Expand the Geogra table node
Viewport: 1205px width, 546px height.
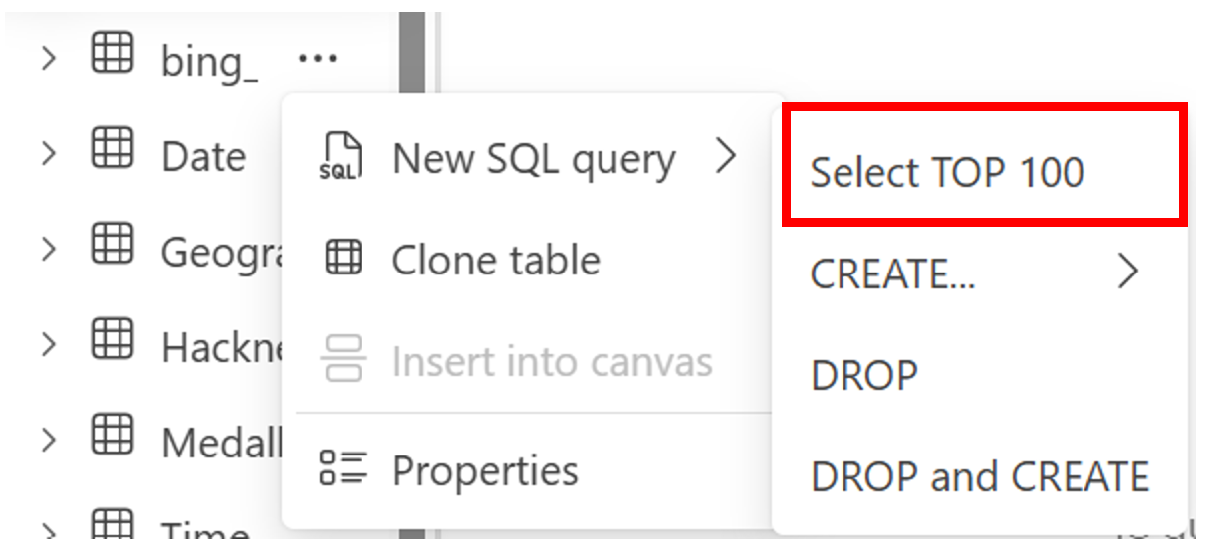pyautogui.click(x=47, y=250)
